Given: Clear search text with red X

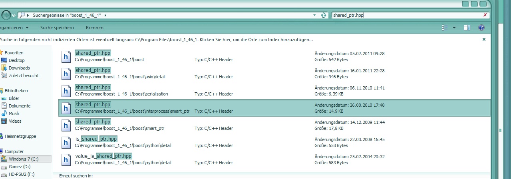Looking at the screenshot, I should [x=485, y=15].
